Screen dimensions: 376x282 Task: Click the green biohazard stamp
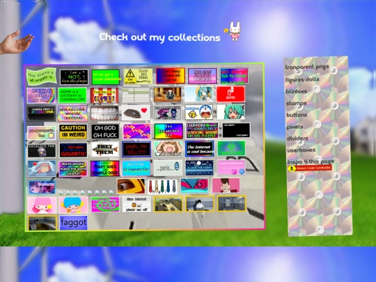[231, 148]
